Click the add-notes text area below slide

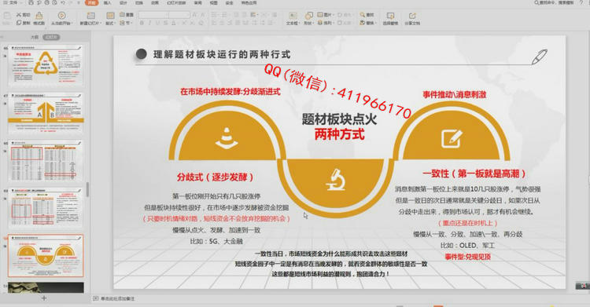(117, 298)
